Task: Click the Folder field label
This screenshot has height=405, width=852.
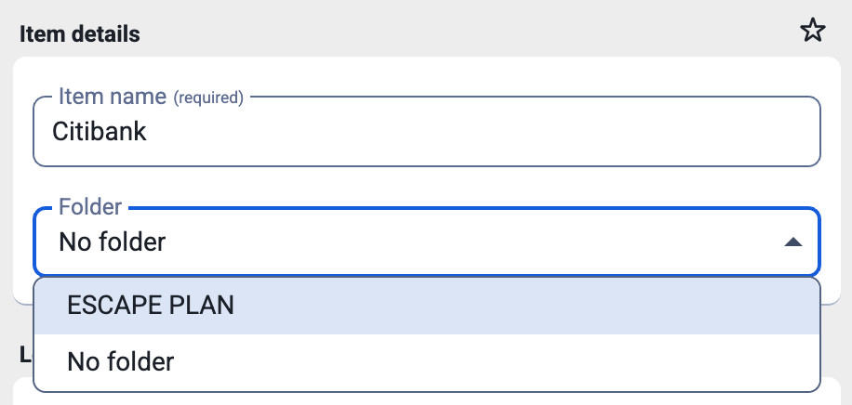Action: point(90,206)
